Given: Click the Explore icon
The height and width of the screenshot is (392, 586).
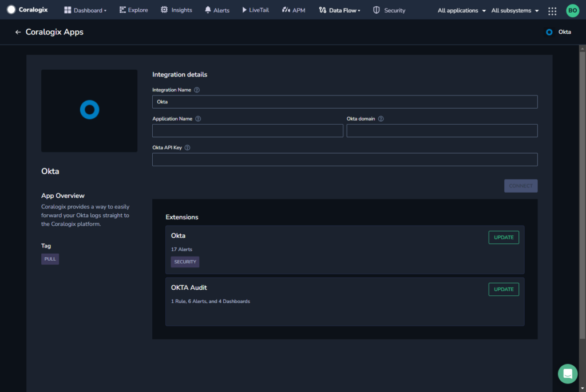Looking at the screenshot, I should pyautogui.click(x=122, y=10).
